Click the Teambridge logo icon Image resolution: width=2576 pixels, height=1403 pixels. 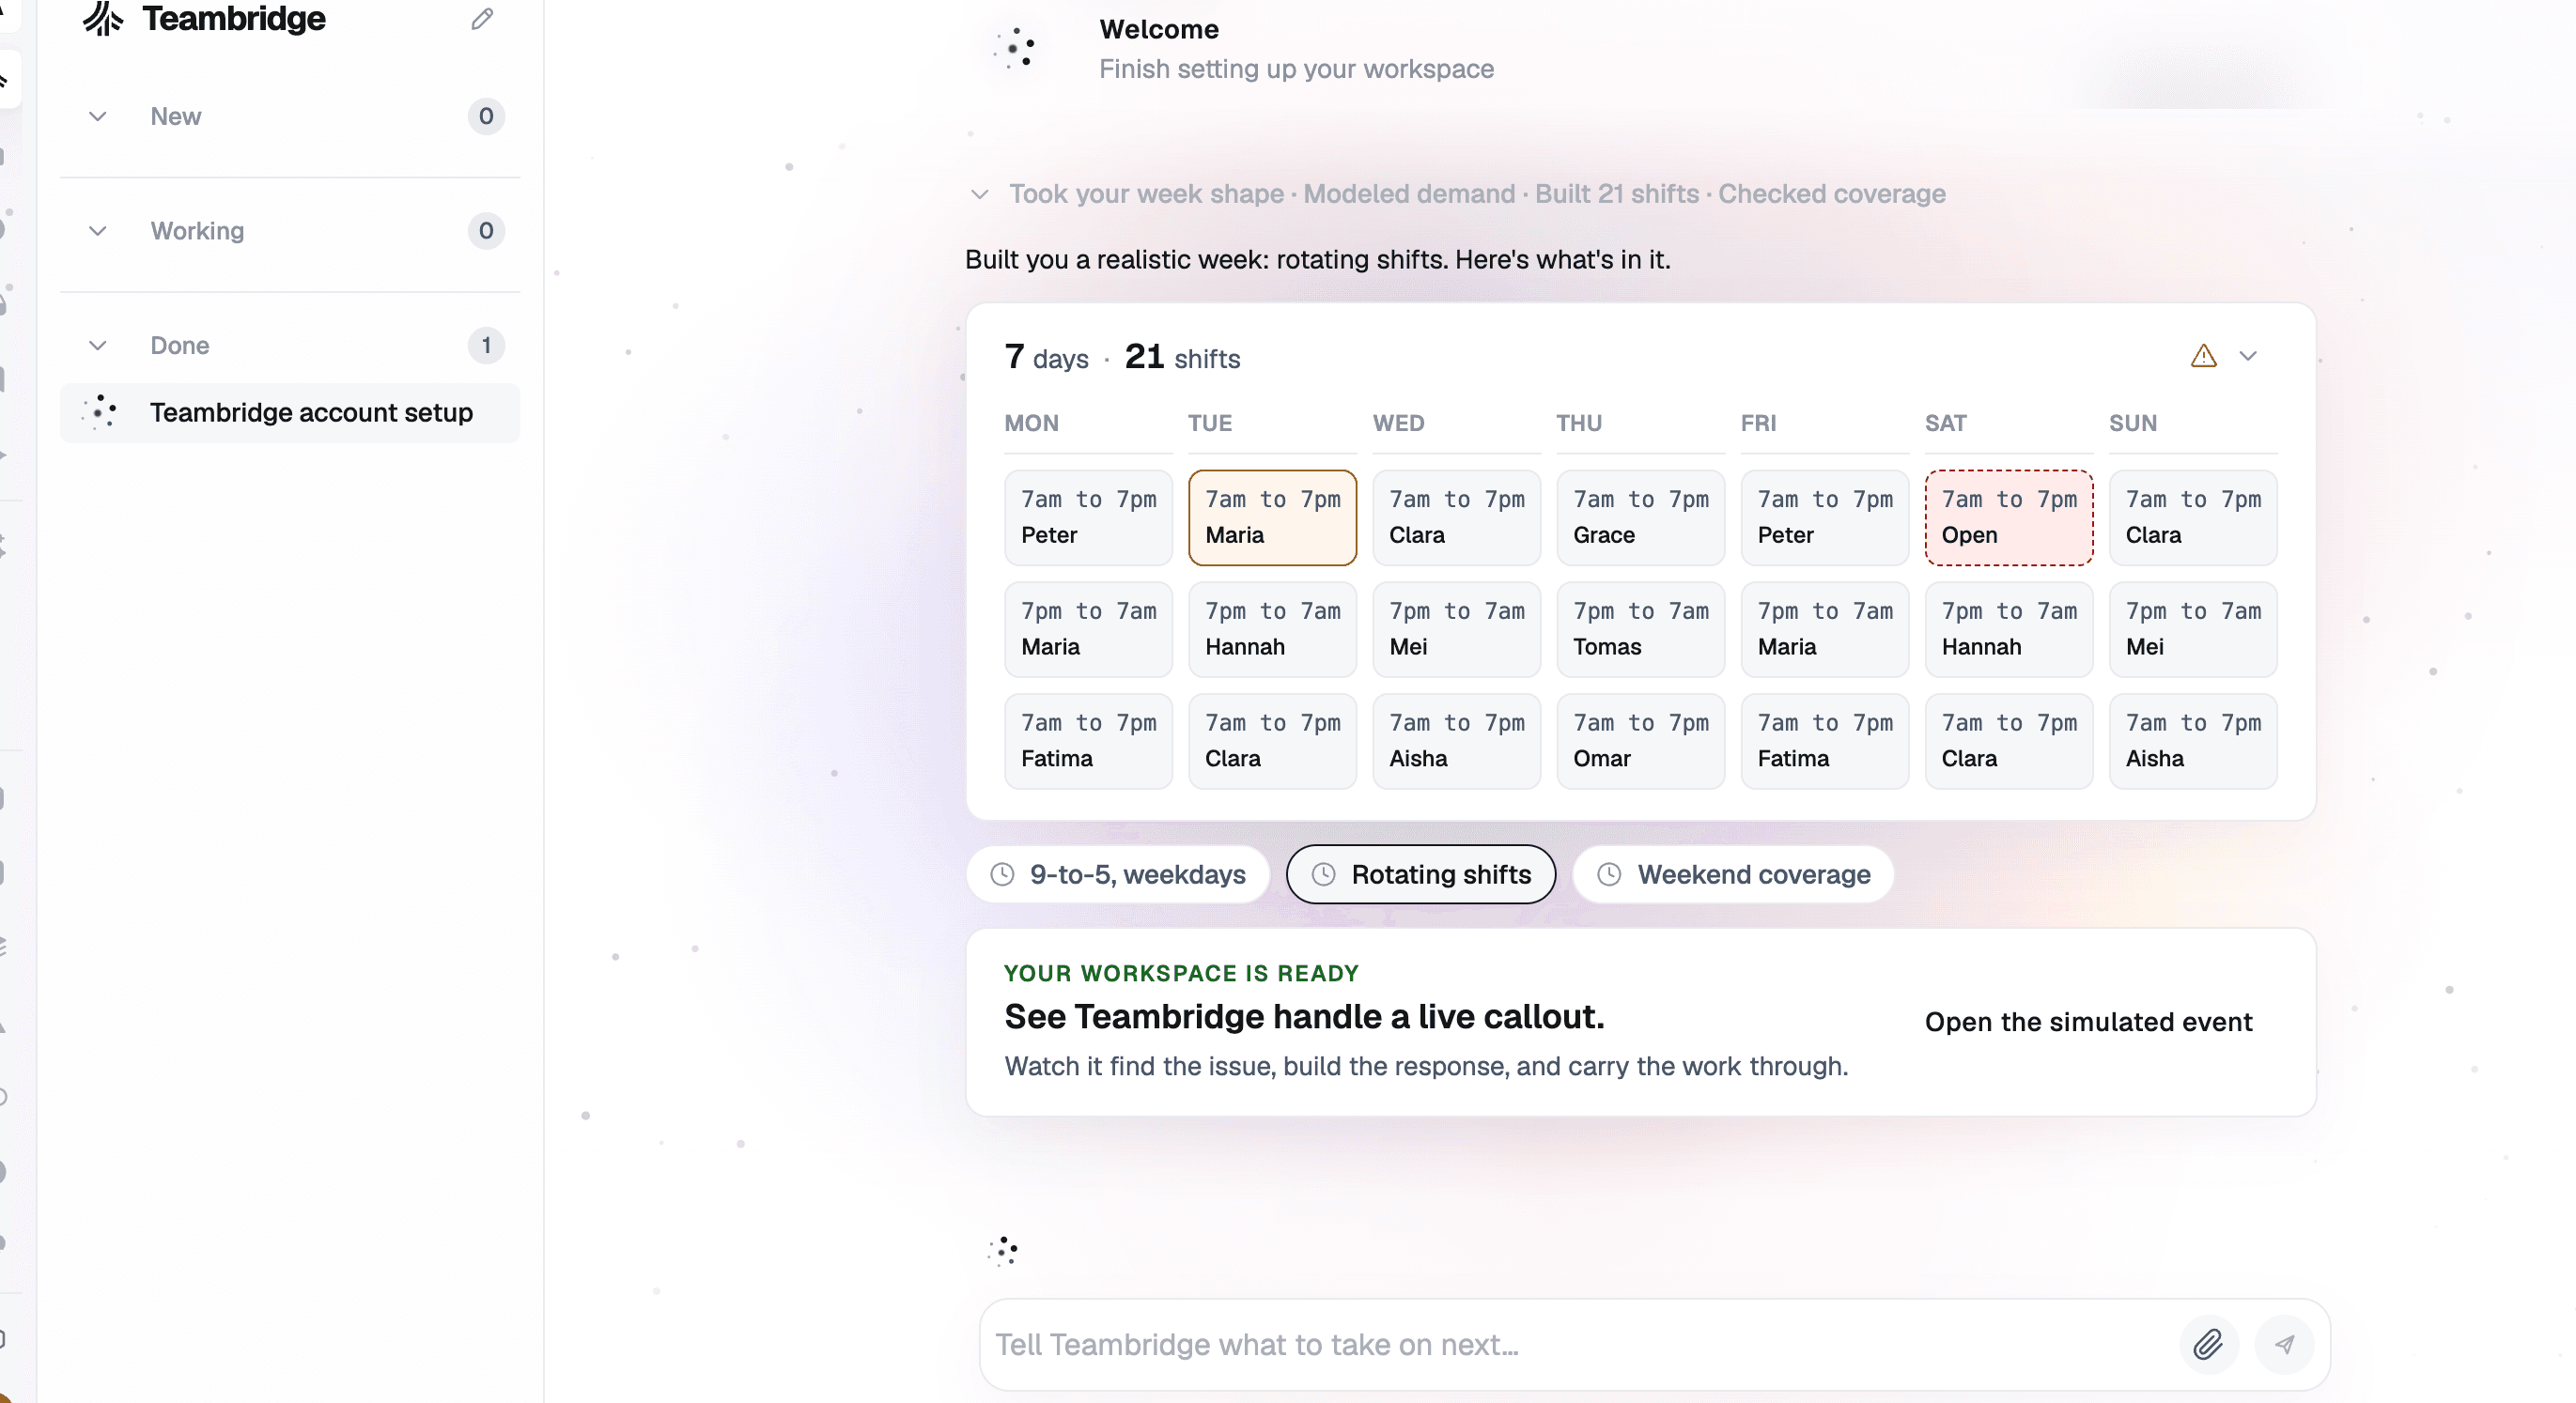click(103, 18)
